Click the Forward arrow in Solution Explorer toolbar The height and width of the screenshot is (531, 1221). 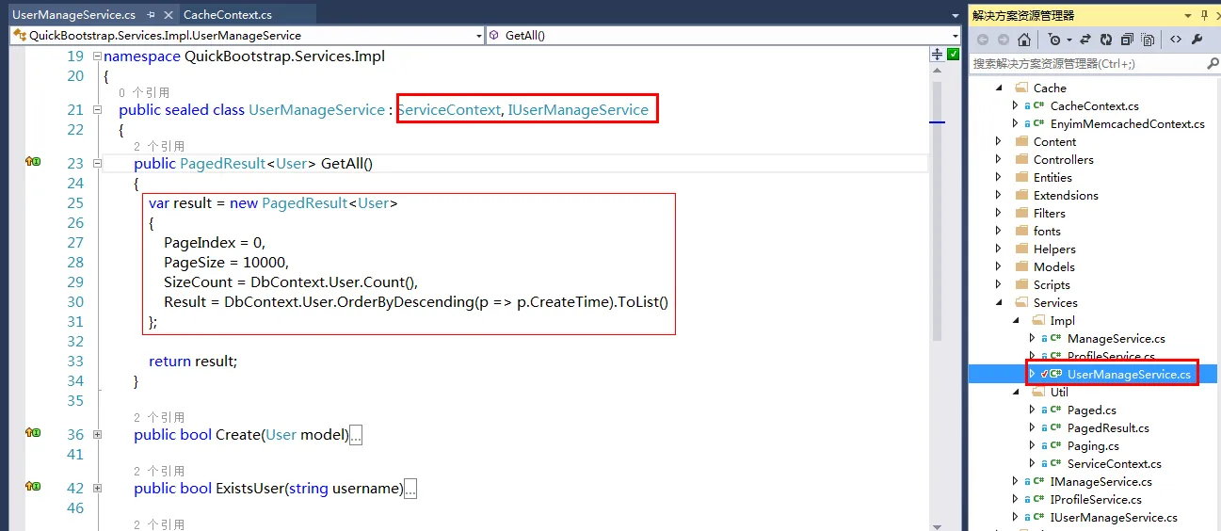[1003, 40]
